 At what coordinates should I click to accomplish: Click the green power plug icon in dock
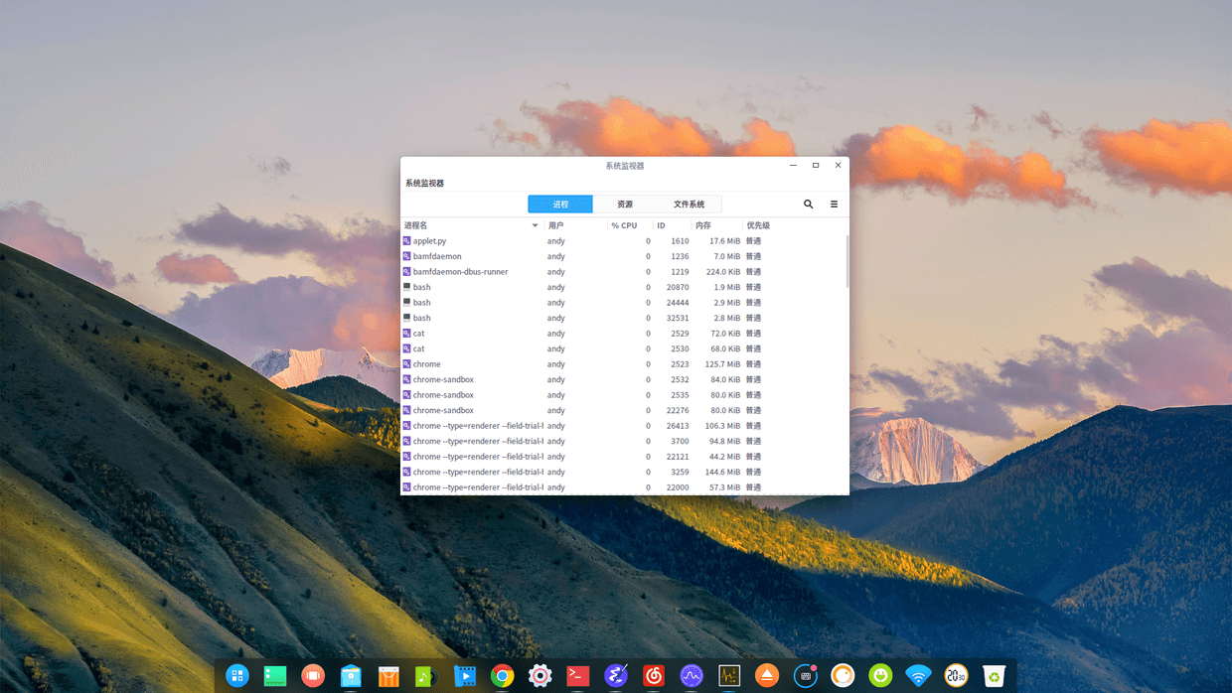click(880, 676)
